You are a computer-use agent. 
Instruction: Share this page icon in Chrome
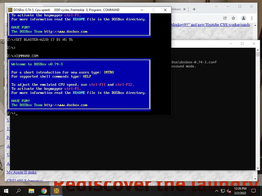click(225, 18)
